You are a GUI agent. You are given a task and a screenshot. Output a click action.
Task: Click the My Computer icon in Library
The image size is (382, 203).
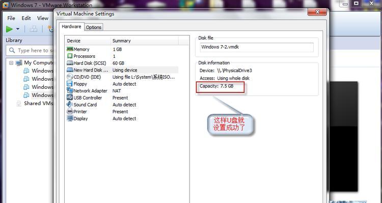pyautogui.click(x=19, y=62)
